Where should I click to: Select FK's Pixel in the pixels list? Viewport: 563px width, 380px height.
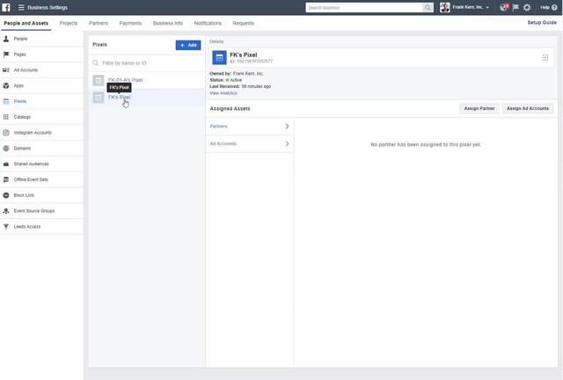pos(147,98)
